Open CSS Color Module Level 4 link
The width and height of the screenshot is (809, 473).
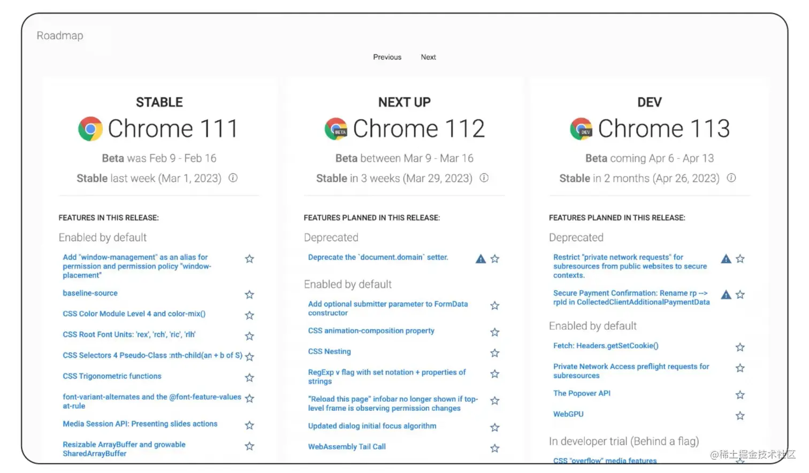click(134, 314)
